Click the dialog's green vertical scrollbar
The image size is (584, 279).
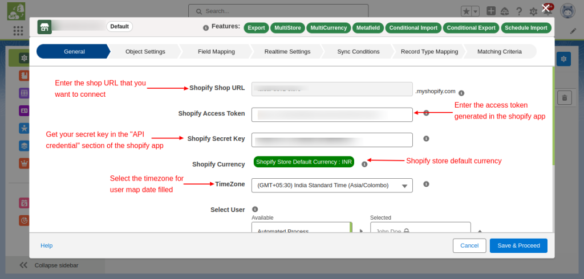coord(553,116)
